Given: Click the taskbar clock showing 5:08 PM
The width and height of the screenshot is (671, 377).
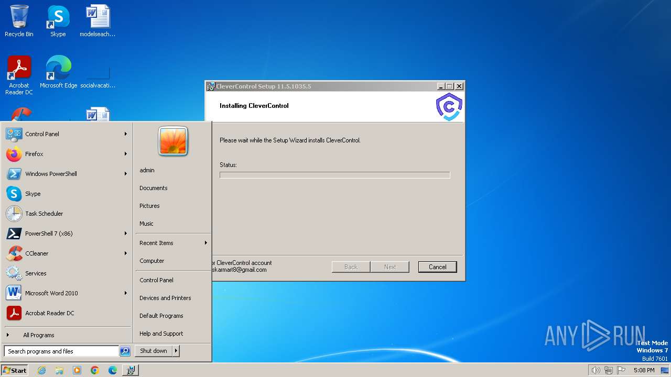Looking at the screenshot, I should click(644, 370).
